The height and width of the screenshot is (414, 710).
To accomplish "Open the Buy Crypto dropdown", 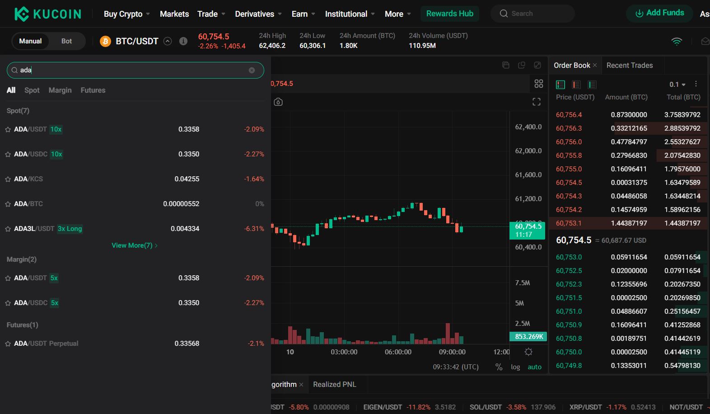I will [126, 14].
